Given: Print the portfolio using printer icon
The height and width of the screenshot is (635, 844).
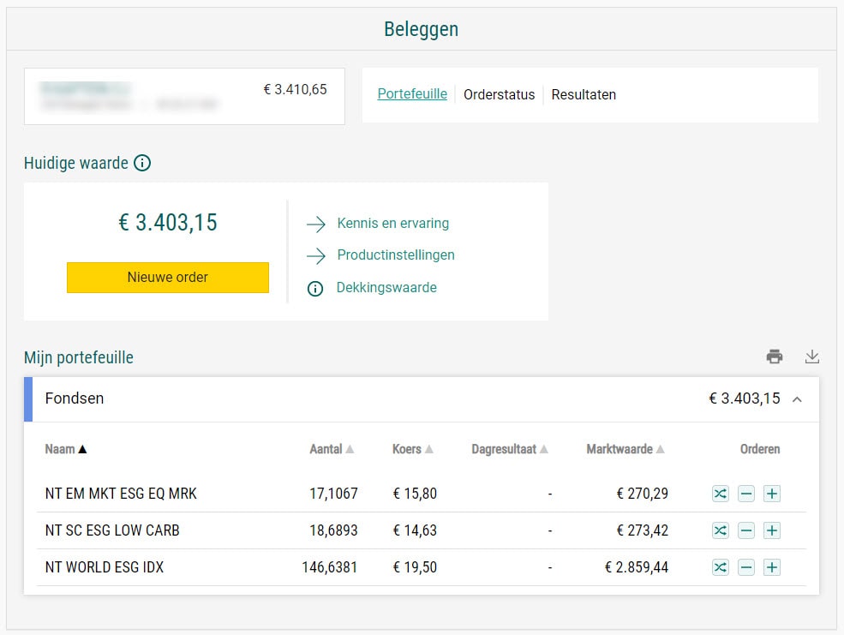Looking at the screenshot, I should (775, 356).
